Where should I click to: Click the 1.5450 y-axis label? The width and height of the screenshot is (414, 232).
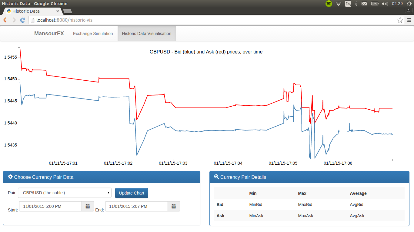(10, 79)
